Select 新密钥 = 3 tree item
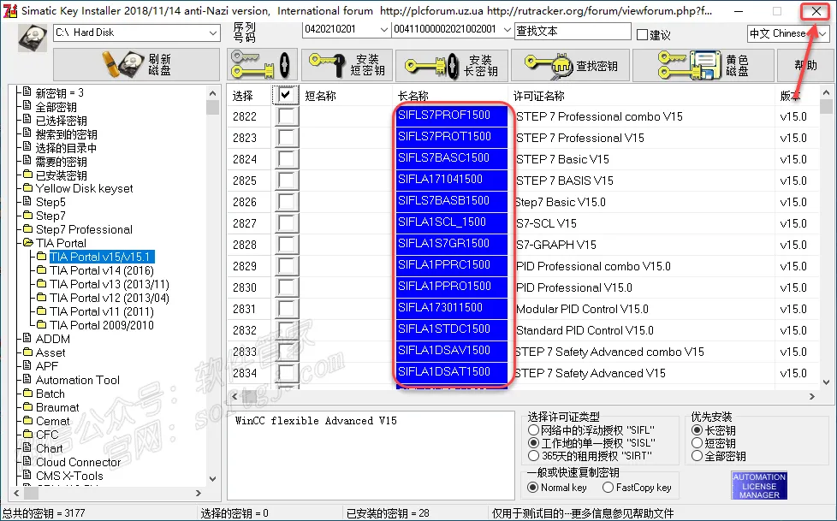This screenshot has height=521, width=837. (x=59, y=93)
